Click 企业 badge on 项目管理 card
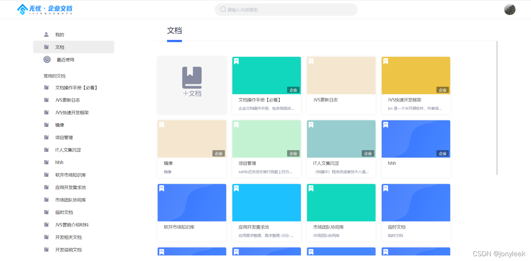This screenshot has height=261, width=531. (293, 153)
